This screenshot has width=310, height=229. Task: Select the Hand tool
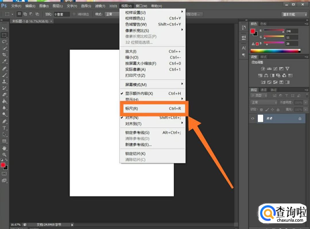click(x=4, y=148)
